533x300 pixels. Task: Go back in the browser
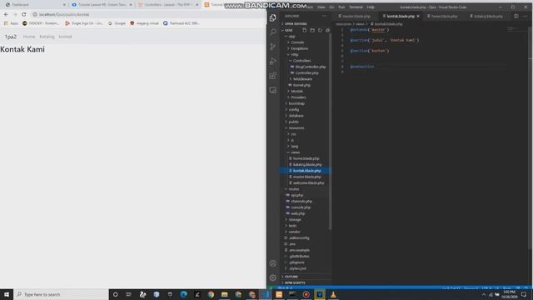[x=6, y=14]
